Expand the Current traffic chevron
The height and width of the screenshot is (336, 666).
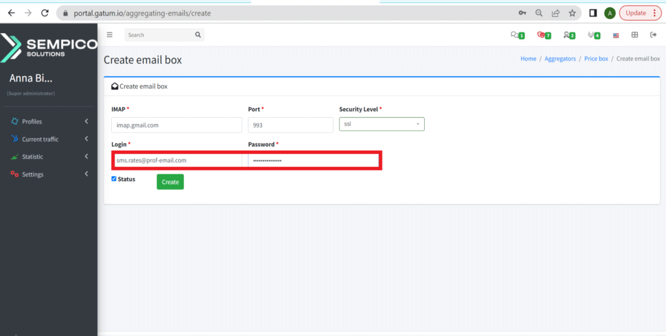click(x=87, y=138)
